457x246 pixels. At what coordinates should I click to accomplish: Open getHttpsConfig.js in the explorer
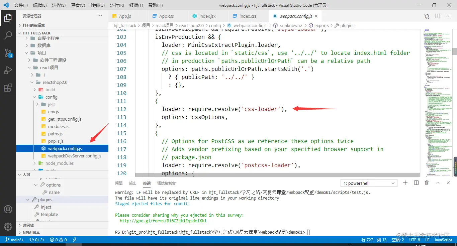tap(62, 119)
